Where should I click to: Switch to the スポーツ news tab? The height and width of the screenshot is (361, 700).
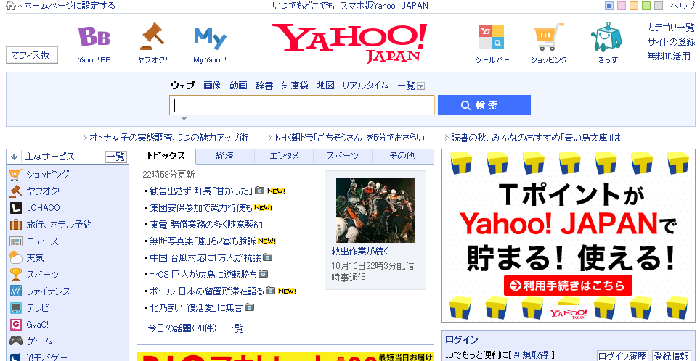[x=343, y=156]
